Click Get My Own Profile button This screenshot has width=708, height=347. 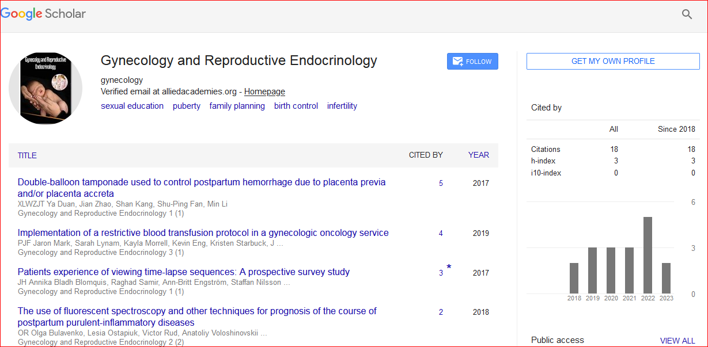coord(612,61)
